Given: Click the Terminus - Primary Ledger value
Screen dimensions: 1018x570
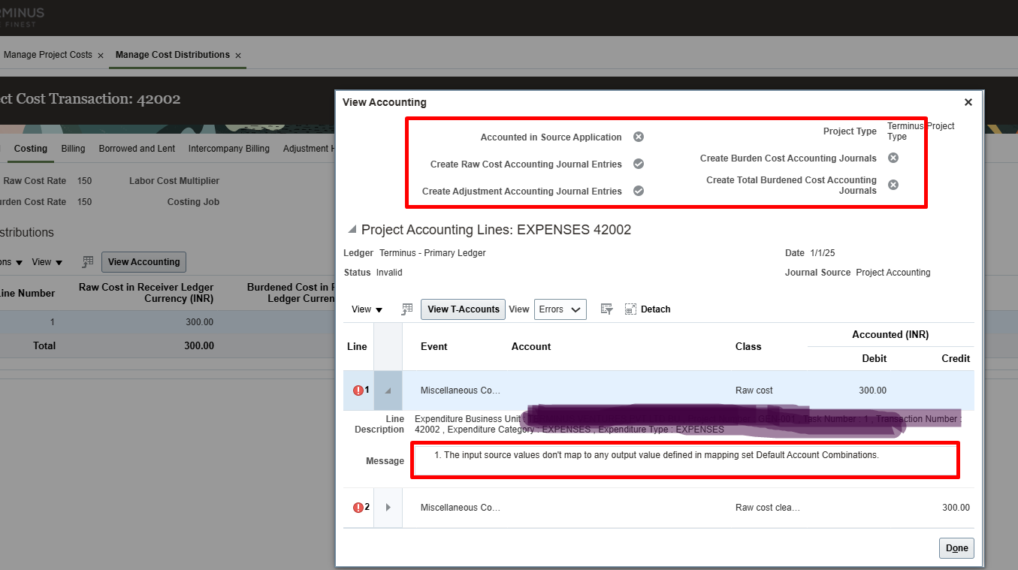Looking at the screenshot, I should [433, 253].
